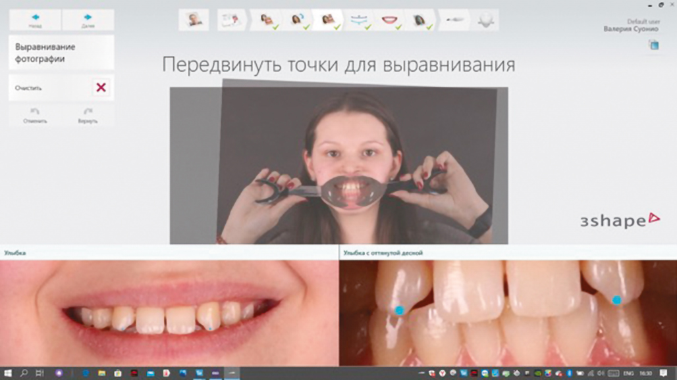Image resolution: width=677 pixels, height=380 pixels.
Task: Click the red X Очистить icon
Action: coord(101,87)
